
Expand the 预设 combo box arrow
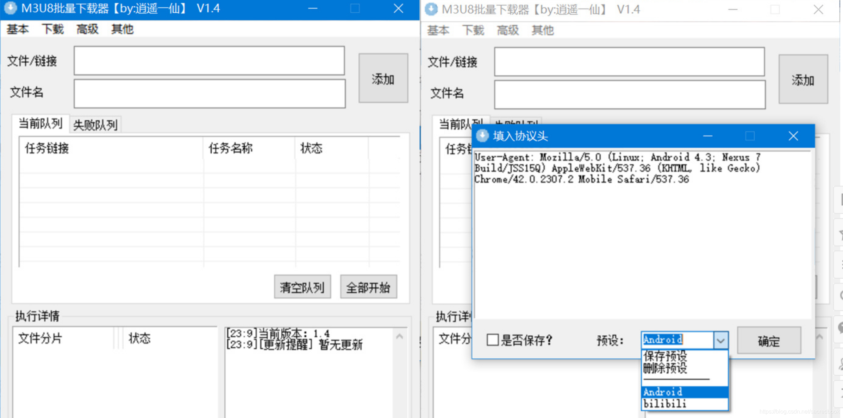[x=720, y=340]
